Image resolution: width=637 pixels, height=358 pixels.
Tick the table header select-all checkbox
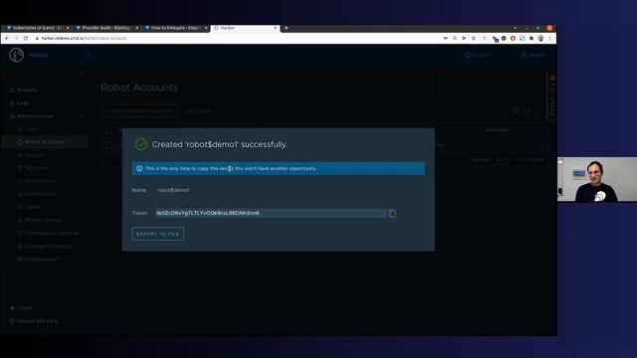click(108, 130)
